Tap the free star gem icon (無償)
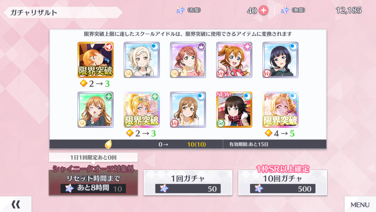 [x=285, y=10]
